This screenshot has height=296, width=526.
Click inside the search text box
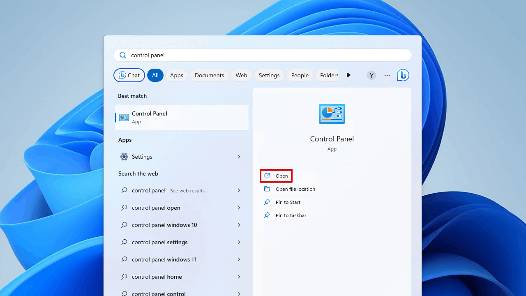(x=263, y=55)
